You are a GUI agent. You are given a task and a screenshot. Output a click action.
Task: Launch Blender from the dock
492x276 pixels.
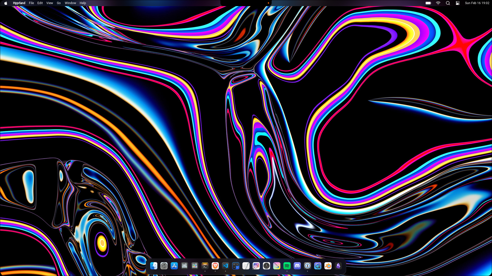coord(328,266)
